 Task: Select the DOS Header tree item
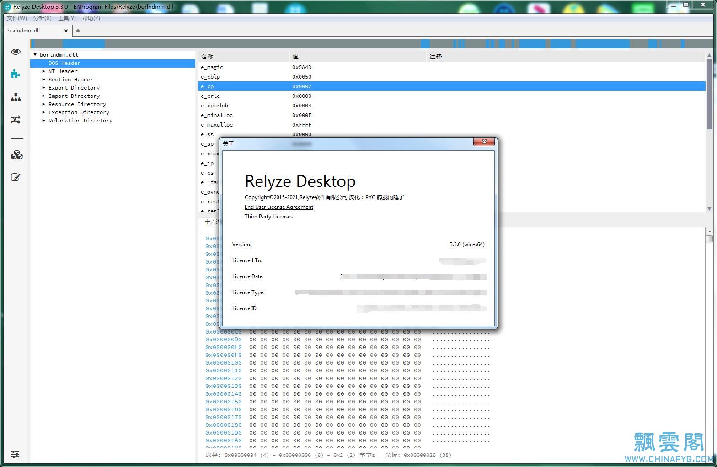113,63
